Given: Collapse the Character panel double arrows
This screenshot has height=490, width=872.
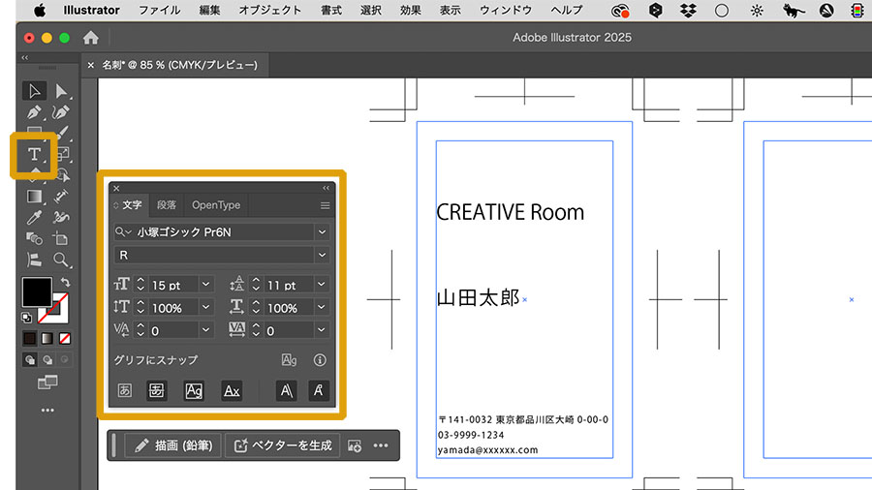Looking at the screenshot, I should click(x=326, y=188).
